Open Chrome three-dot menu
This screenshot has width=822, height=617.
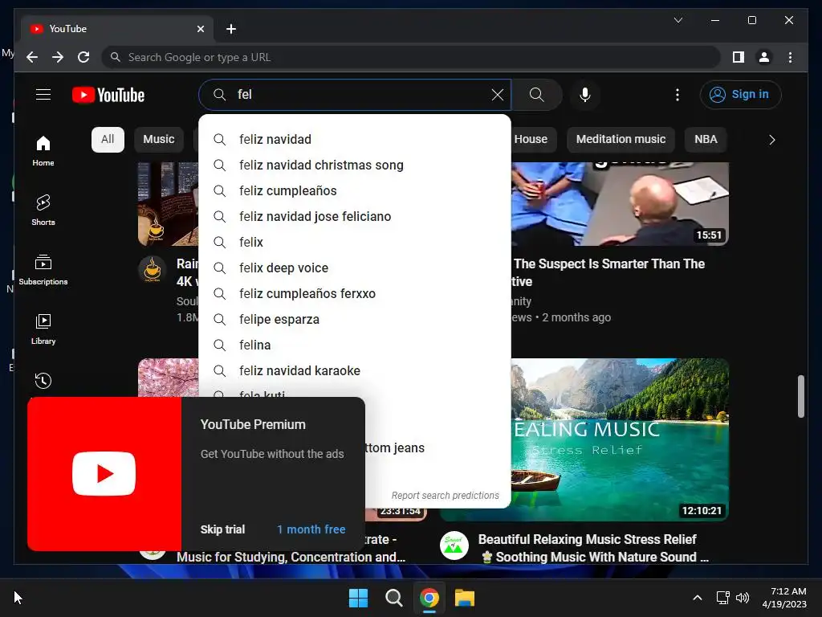click(790, 57)
